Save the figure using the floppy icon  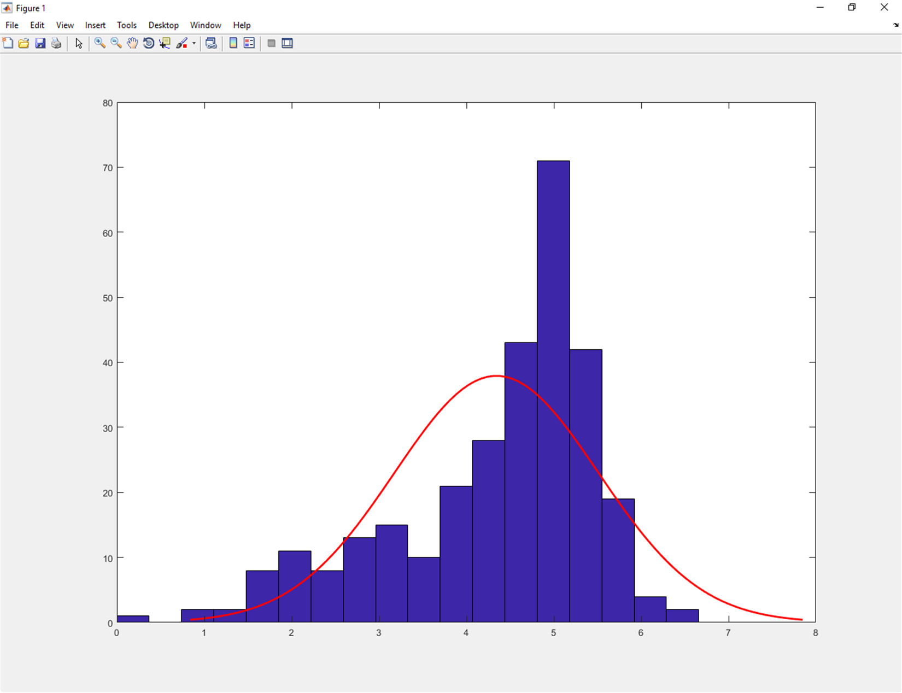(x=40, y=43)
